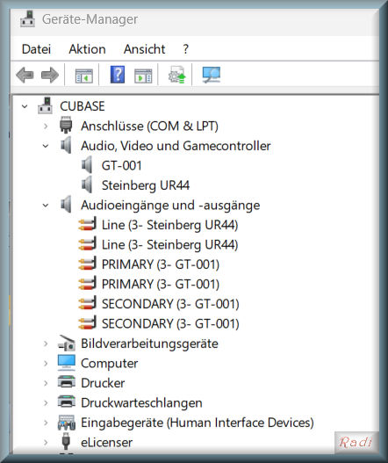Select the eLicenser category label
The width and height of the screenshot is (388, 463).
(x=107, y=442)
